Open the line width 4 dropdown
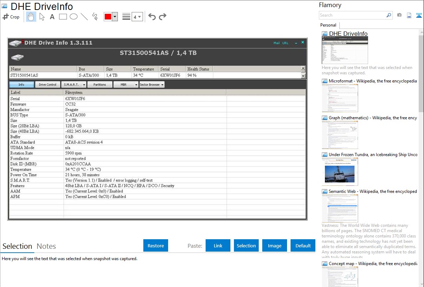This screenshot has height=287, width=424. click(x=137, y=17)
